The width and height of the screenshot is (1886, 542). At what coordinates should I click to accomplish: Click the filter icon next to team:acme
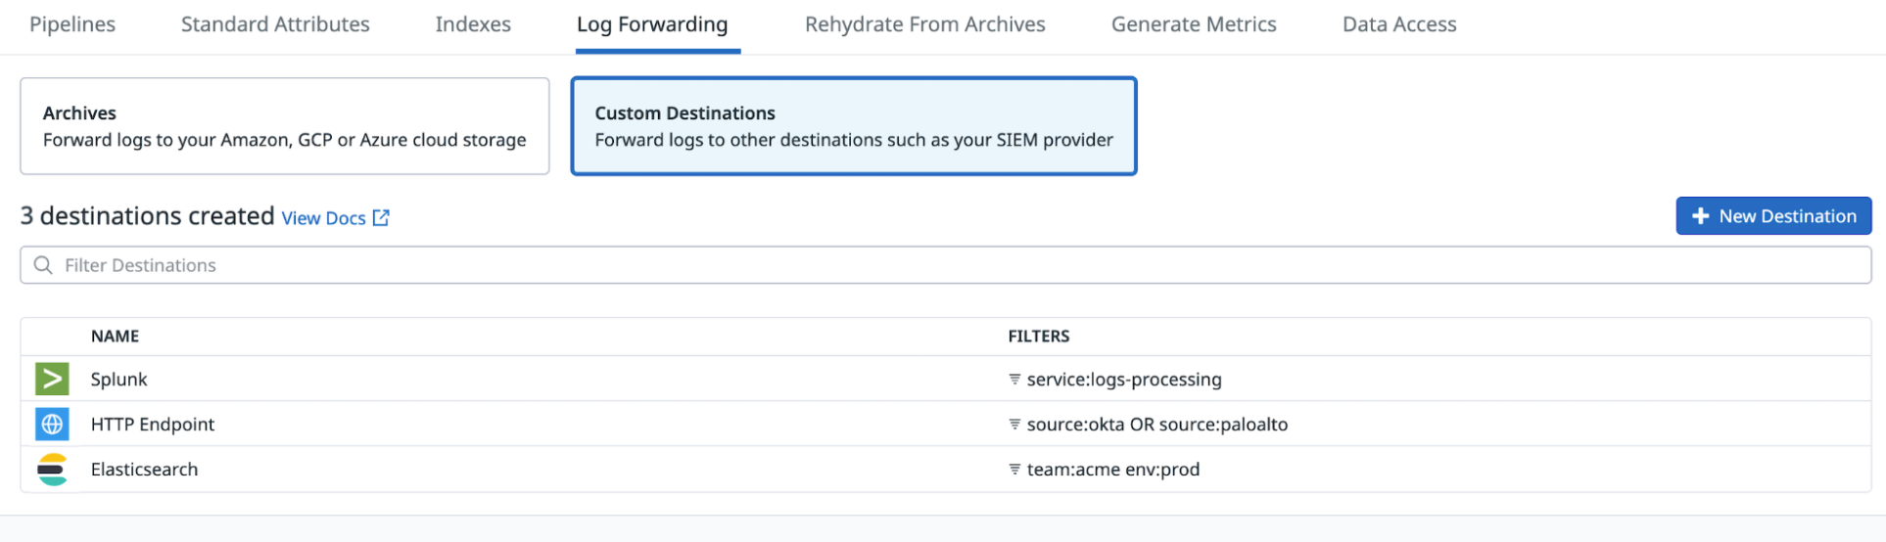pos(1014,469)
